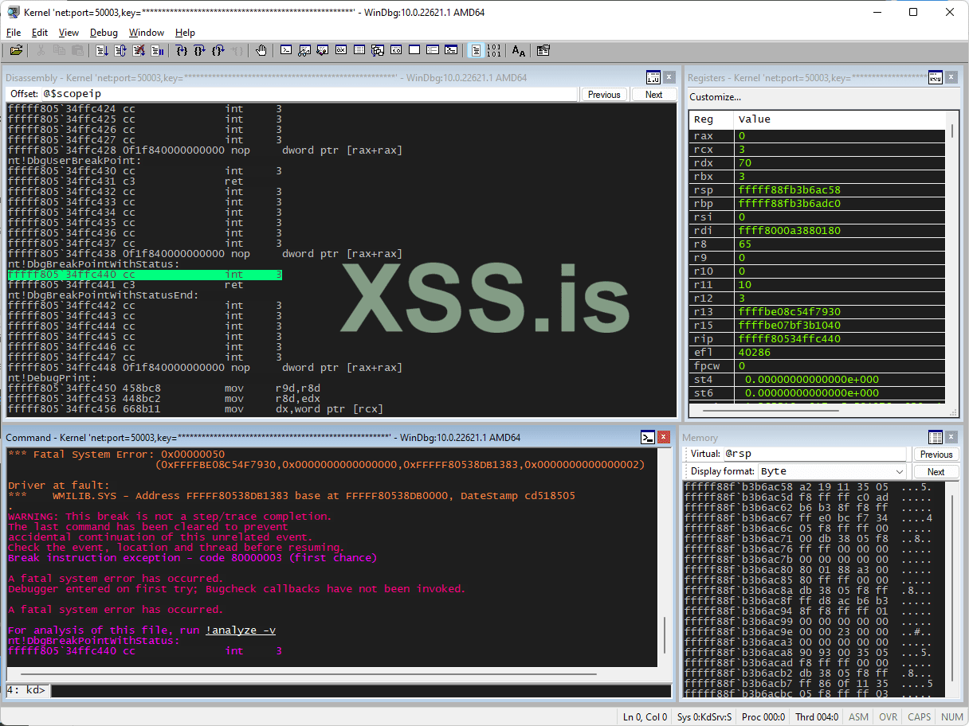Open Memory window's title bar menu icon
Viewport: 969px width, 726px height.
[x=936, y=437]
